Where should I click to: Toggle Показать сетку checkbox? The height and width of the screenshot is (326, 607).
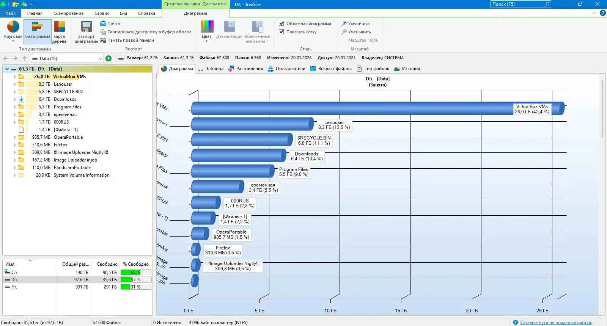coord(281,32)
